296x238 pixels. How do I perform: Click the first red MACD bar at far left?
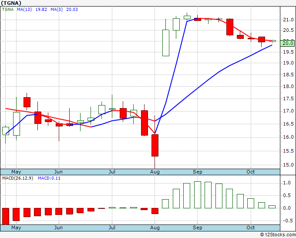tap(6, 217)
